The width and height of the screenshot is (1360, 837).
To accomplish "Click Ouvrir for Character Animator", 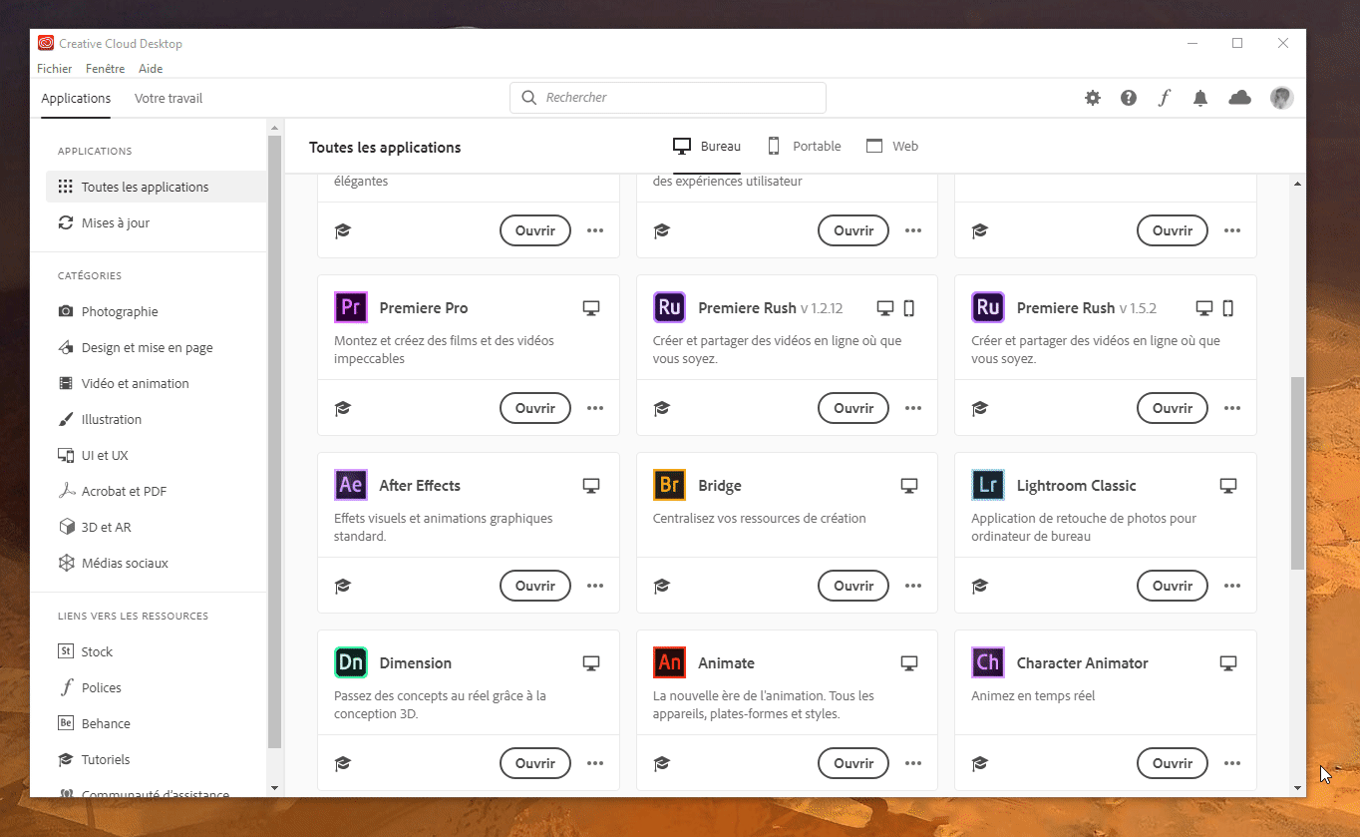I will 1173,763.
